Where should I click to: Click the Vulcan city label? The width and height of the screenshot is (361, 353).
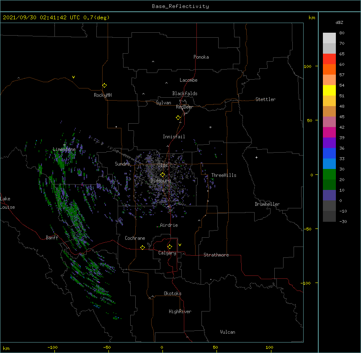[227, 332]
